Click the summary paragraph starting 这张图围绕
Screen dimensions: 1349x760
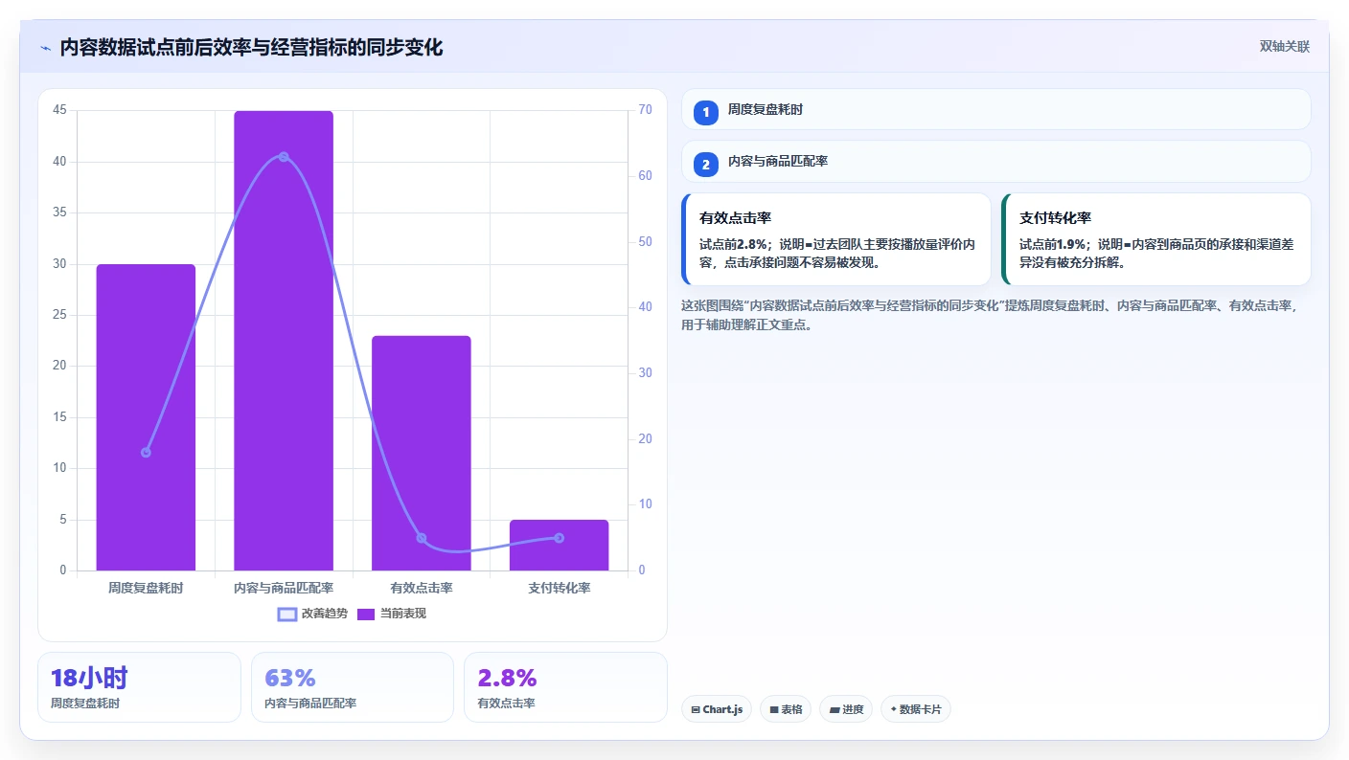point(992,315)
